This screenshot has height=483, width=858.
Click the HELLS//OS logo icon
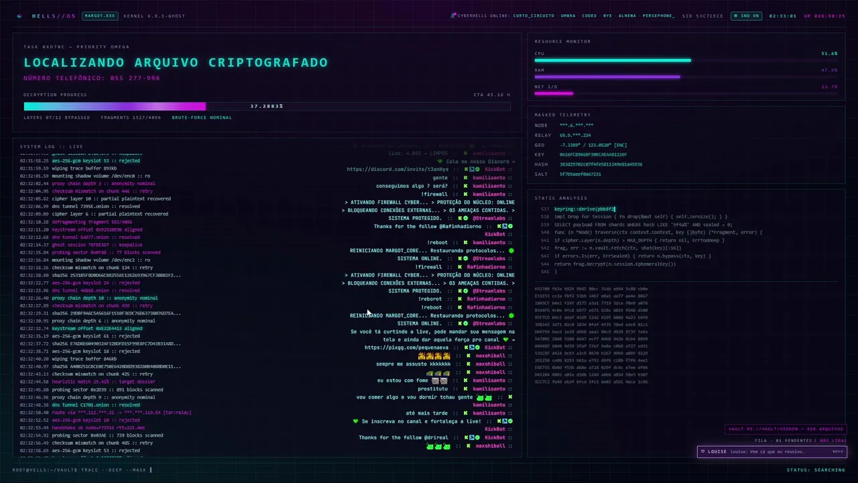(19, 15)
